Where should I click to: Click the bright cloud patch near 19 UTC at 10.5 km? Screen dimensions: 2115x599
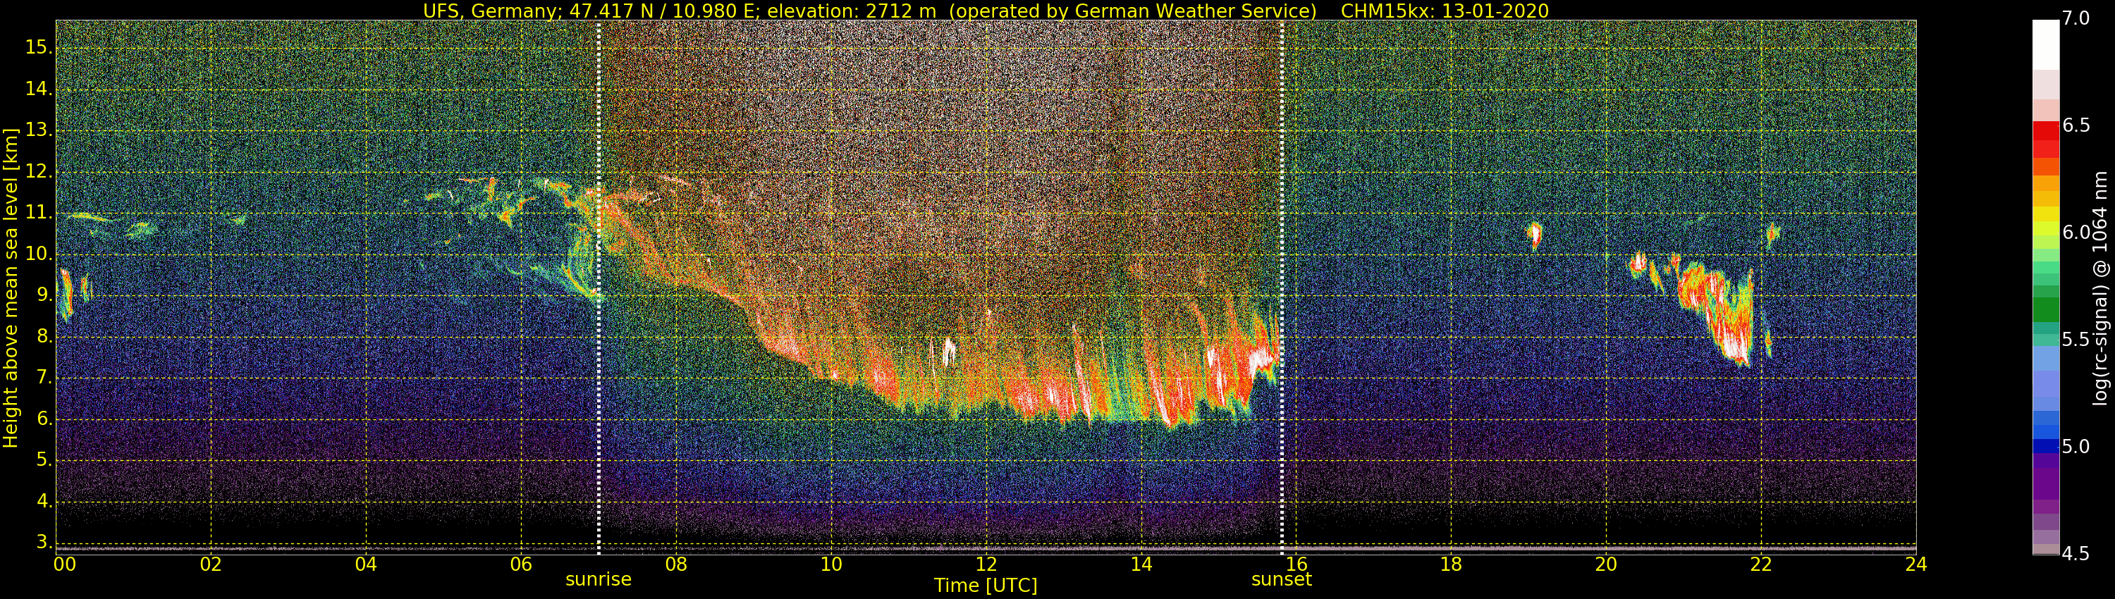(1533, 235)
